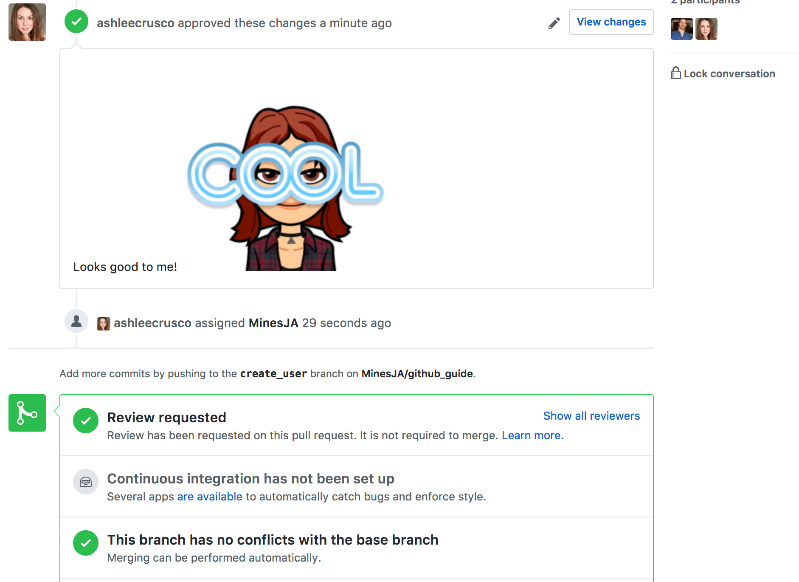Click the View changes button

pyautogui.click(x=611, y=22)
